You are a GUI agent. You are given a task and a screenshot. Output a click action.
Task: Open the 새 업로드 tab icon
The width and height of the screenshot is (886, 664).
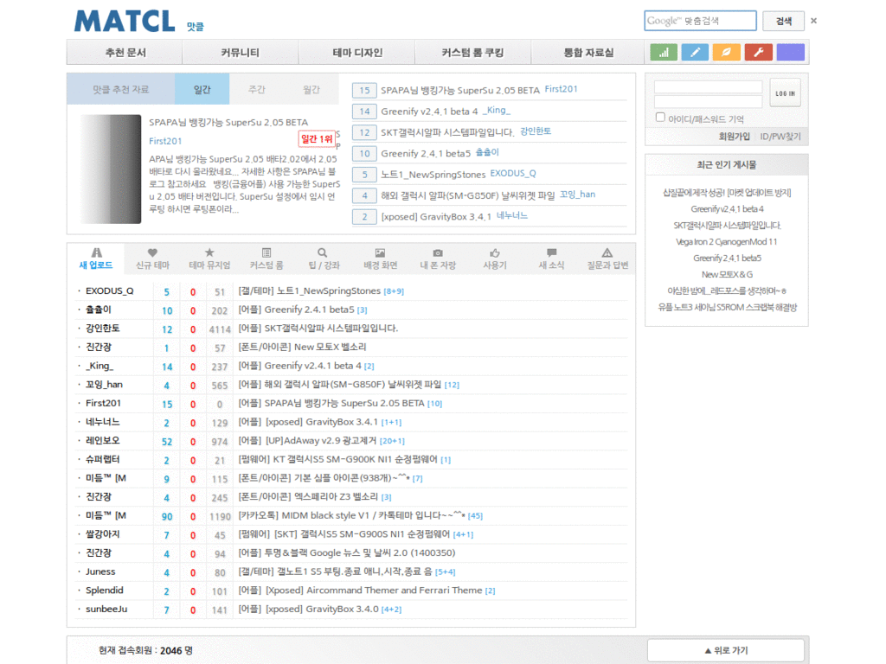click(96, 253)
